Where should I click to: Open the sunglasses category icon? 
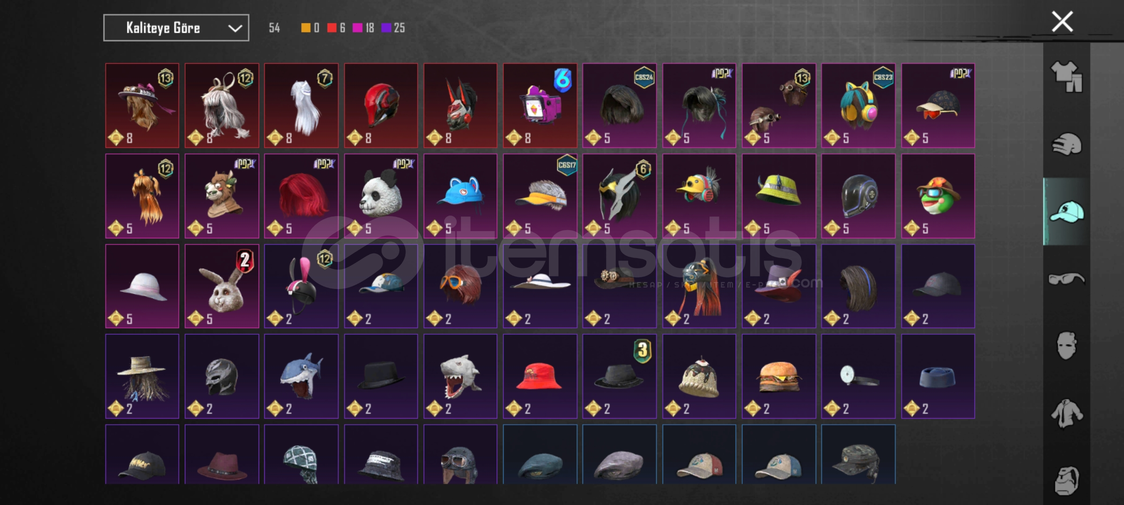click(x=1066, y=279)
